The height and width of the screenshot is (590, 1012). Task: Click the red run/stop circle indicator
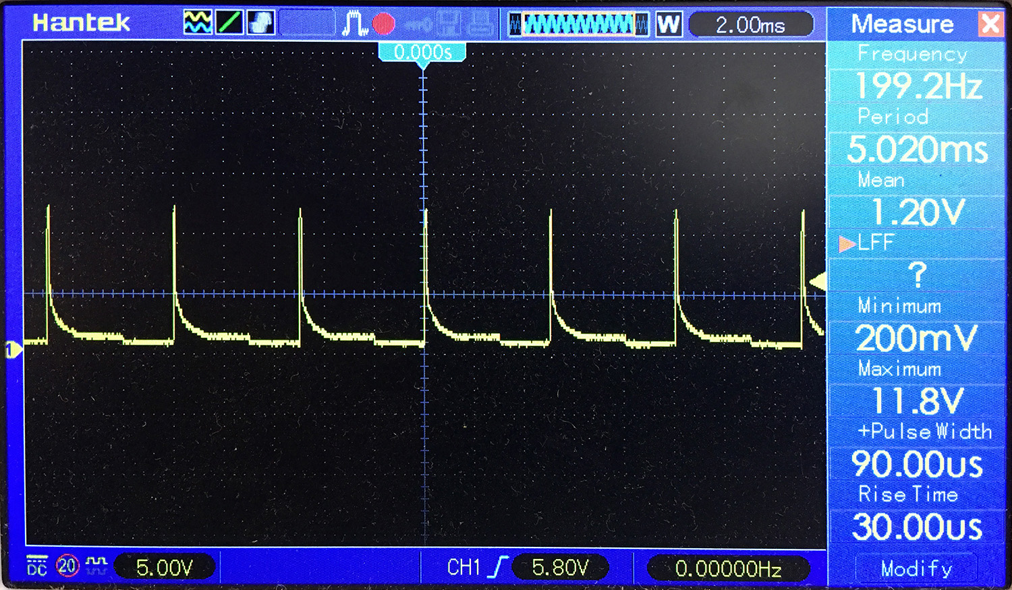383,24
